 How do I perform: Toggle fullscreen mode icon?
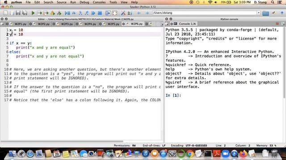115,13
